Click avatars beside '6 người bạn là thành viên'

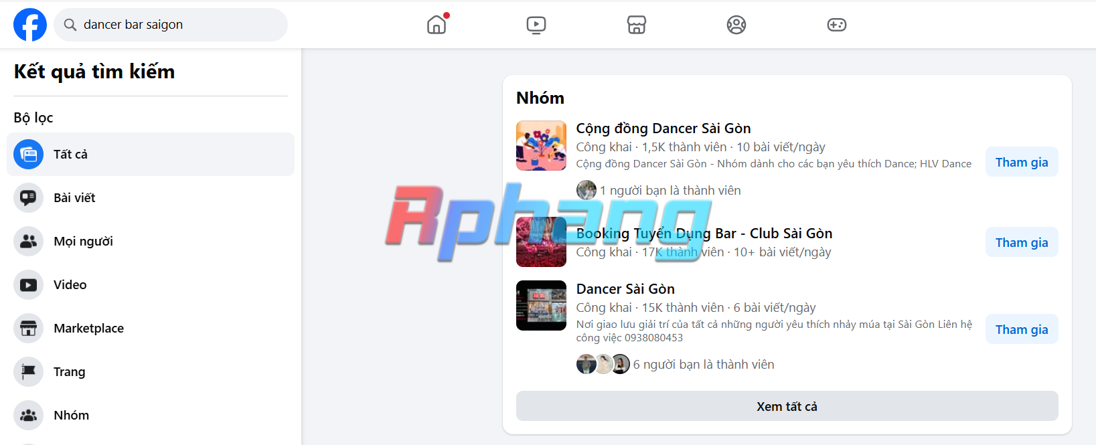click(603, 364)
